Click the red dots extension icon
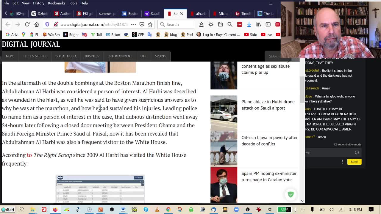381x214 pixels. [239, 24]
